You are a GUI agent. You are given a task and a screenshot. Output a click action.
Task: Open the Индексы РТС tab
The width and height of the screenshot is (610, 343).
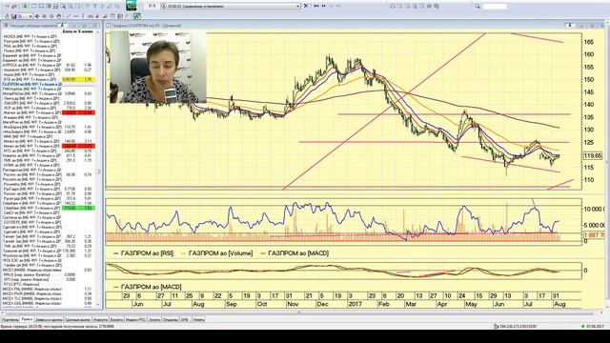135,319
